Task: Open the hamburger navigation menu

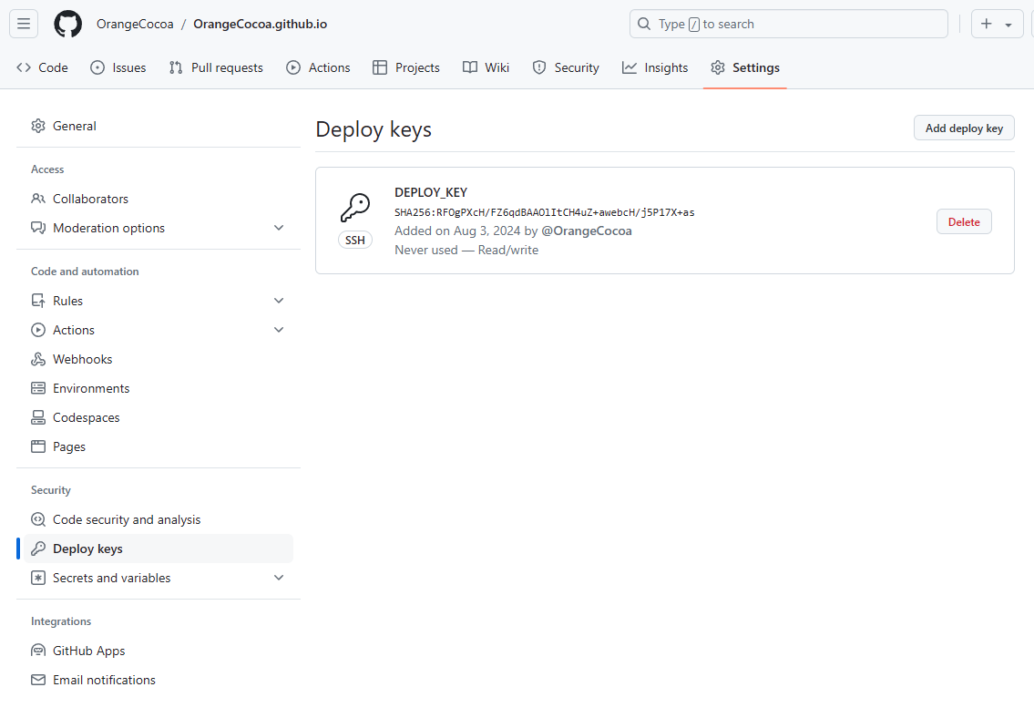Action: pyautogui.click(x=24, y=24)
